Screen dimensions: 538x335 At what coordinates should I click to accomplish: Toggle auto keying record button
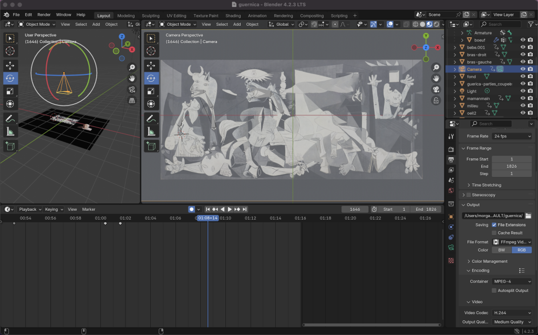191,209
